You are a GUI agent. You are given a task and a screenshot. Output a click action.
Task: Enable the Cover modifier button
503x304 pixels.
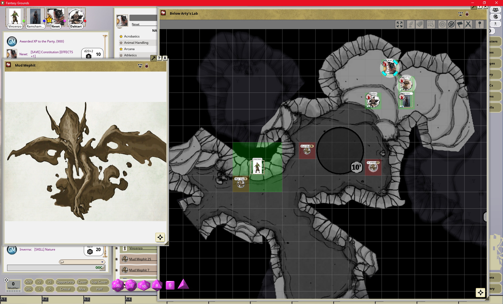pos(82,282)
